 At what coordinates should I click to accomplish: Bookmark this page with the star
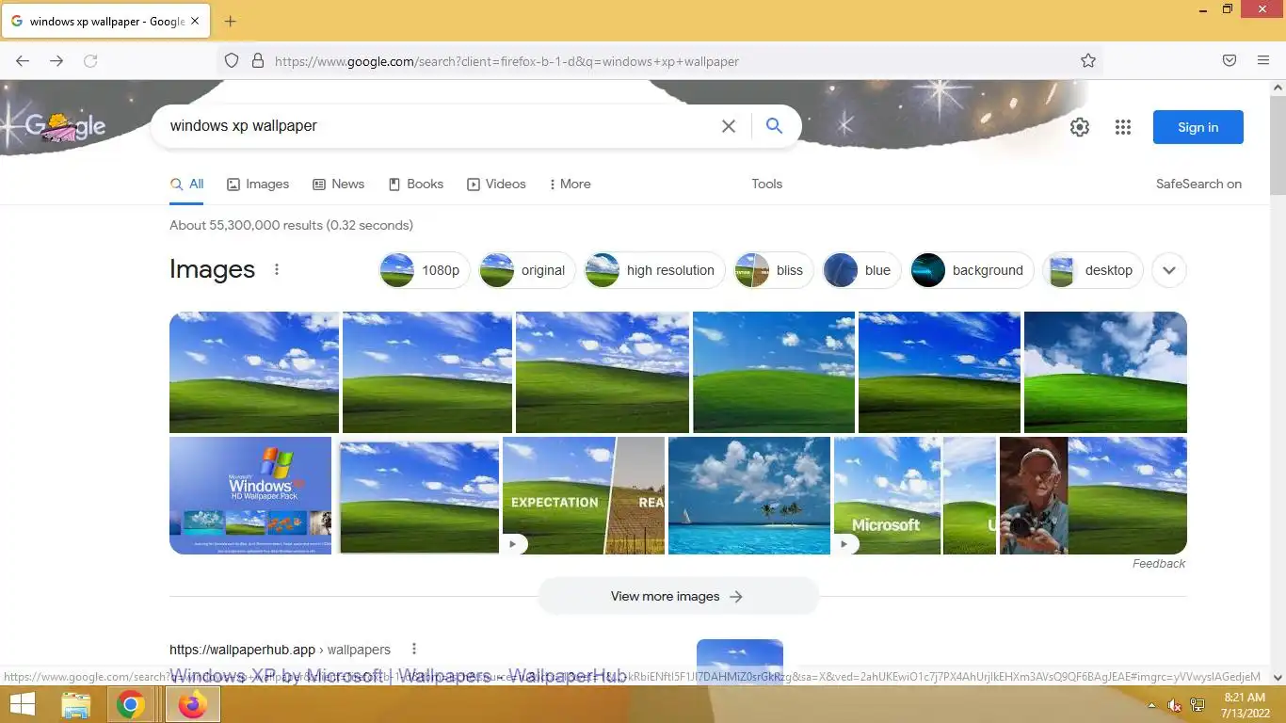pyautogui.click(x=1088, y=61)
